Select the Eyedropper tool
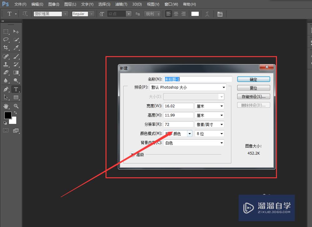312x227 pixels. point(16,48)
